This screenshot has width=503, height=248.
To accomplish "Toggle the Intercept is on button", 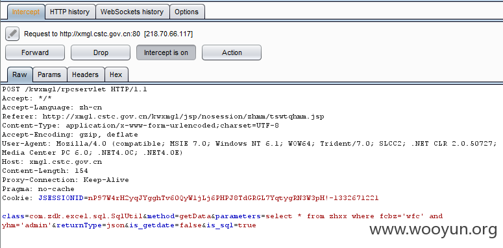I will click(x=166, y=52).
